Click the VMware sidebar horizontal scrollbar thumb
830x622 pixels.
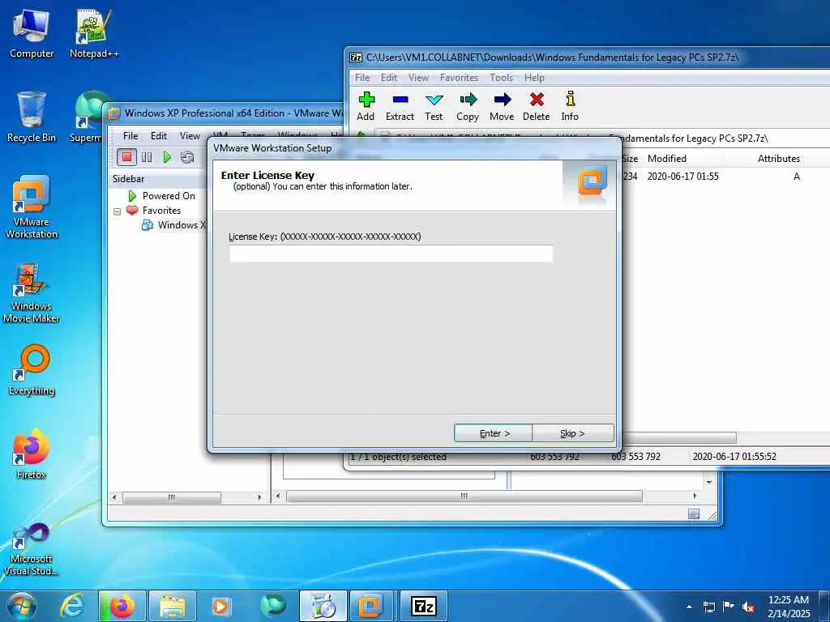tap(172, 497)
